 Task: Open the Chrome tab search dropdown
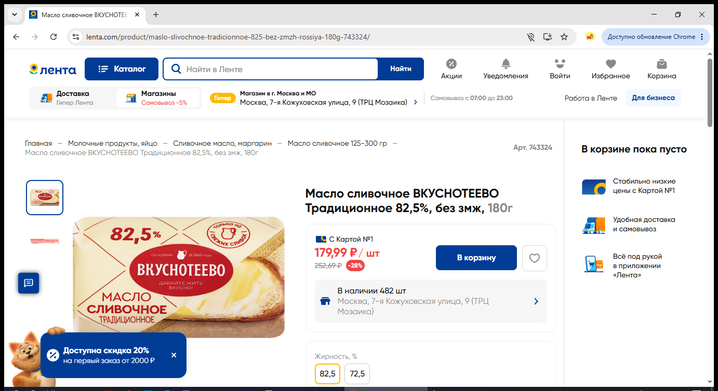[x=14, y=15]
